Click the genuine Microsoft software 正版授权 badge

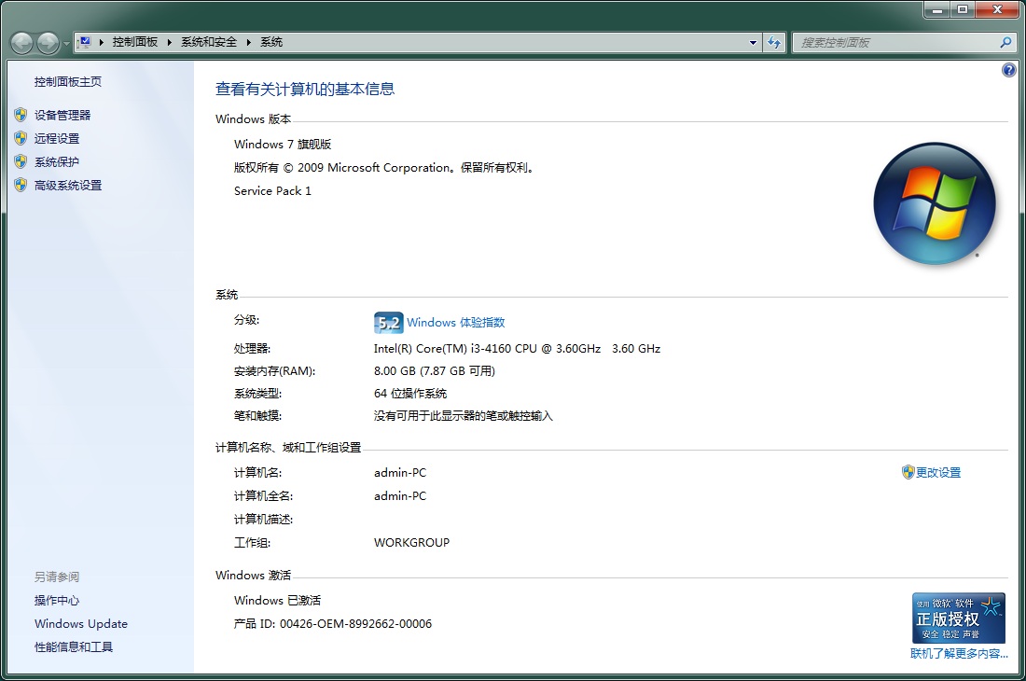point(959,618)
